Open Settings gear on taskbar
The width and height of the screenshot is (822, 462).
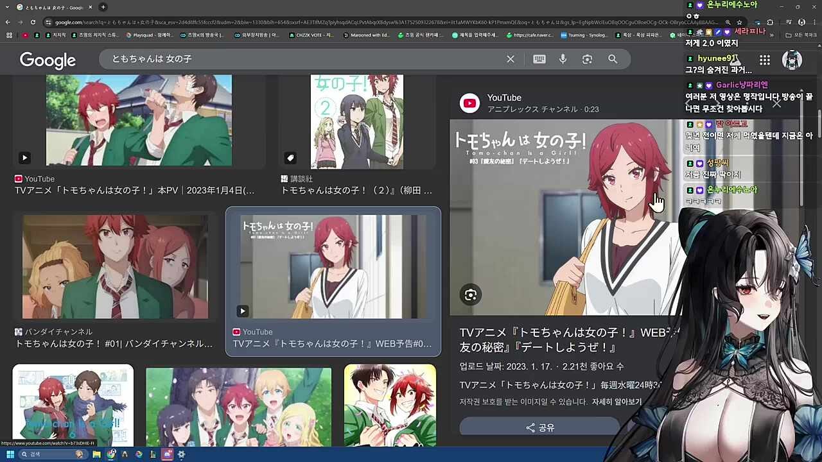(x=181, y=454)
